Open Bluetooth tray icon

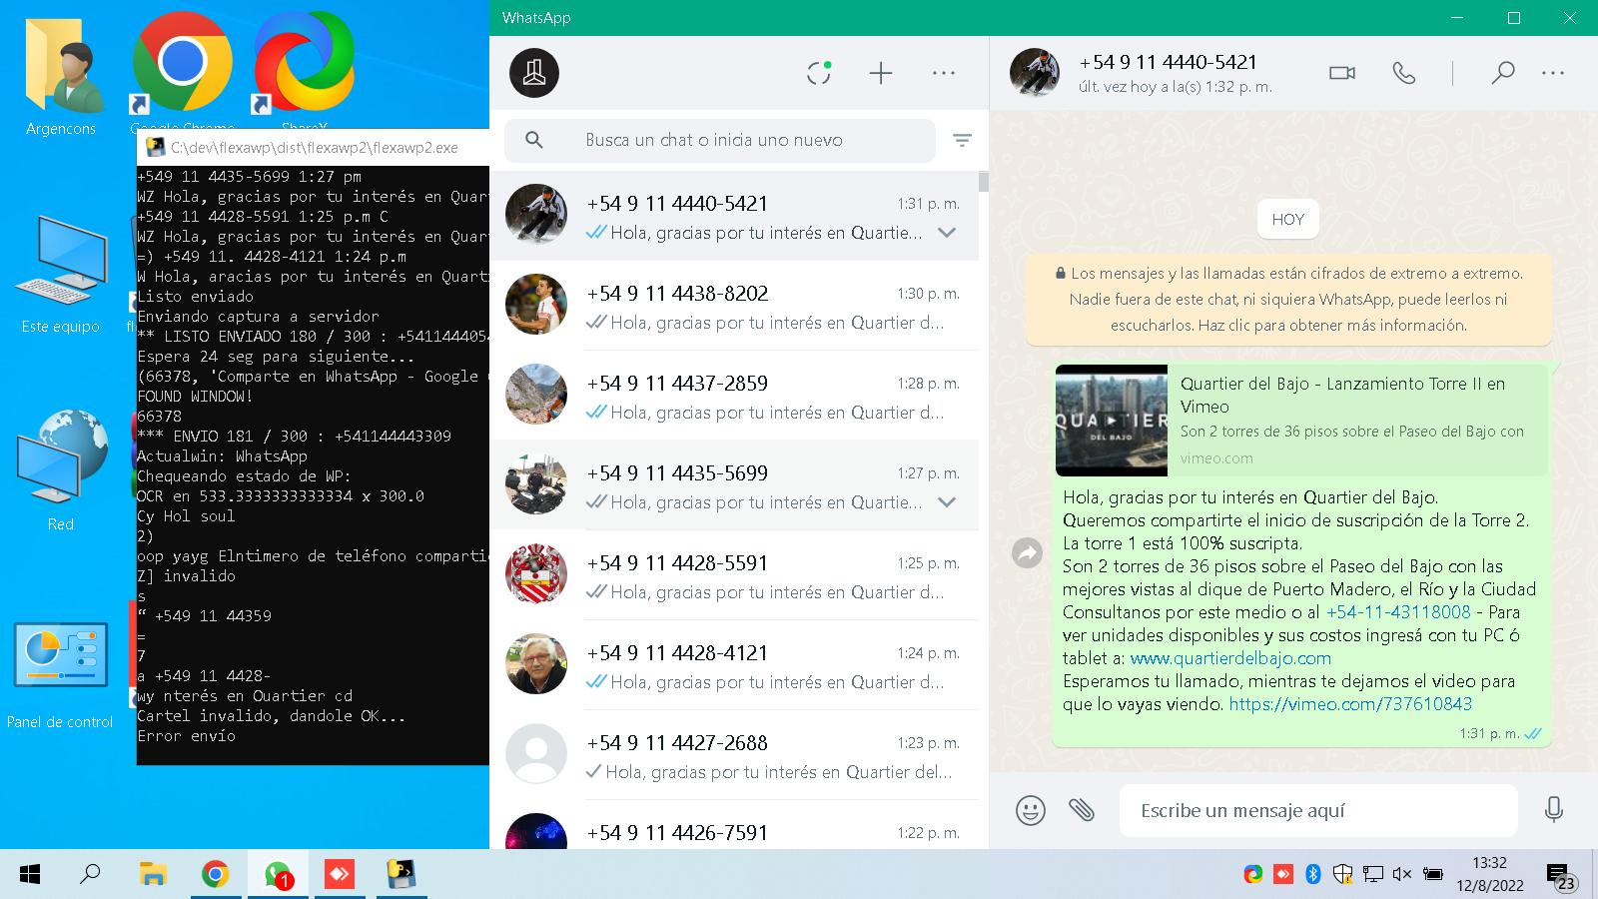click(x=1313, y=874)
